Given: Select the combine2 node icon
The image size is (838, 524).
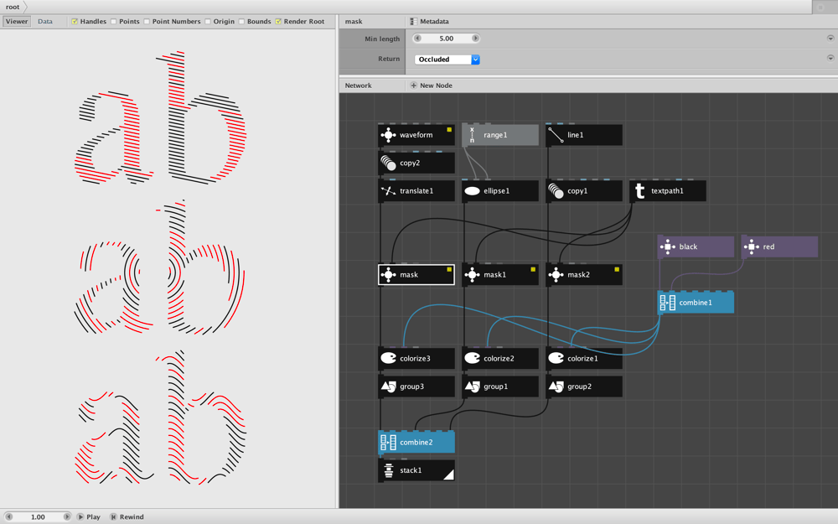Looking at the screenshot, I should click(388, 442).
